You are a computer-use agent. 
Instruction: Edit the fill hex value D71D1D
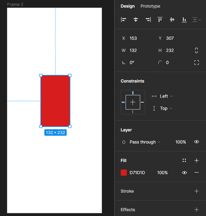coord(137,173)
